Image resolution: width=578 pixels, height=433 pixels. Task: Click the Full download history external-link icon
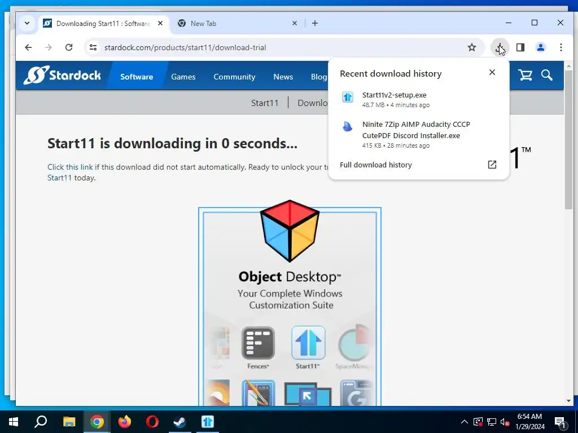click(x=492, y=165)
